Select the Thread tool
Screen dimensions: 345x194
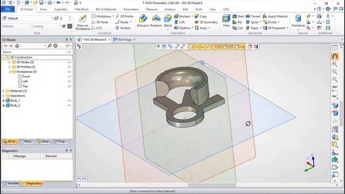pos(253,16)
